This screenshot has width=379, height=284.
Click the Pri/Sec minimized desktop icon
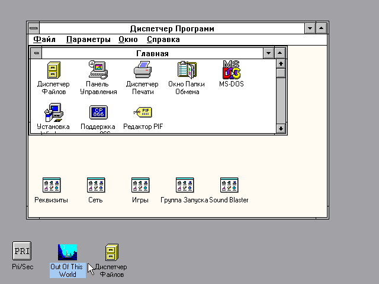click(x=22, y=251)
